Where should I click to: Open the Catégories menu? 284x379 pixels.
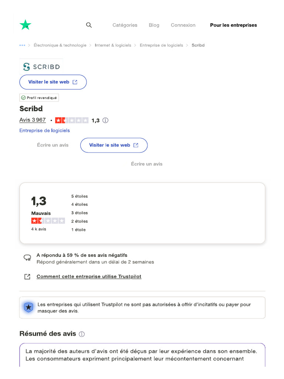(125, 25)
